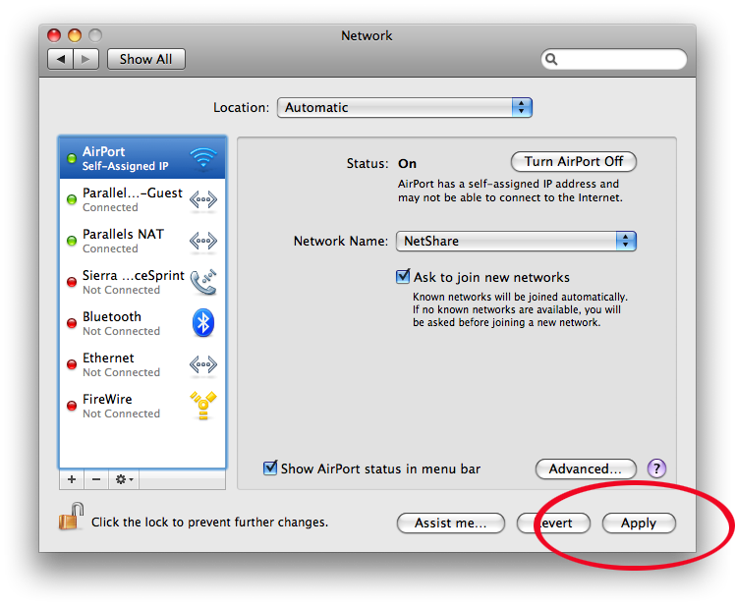Click the red status dot beside Bluetooth

pyautogui.click(x=72, y=323)
